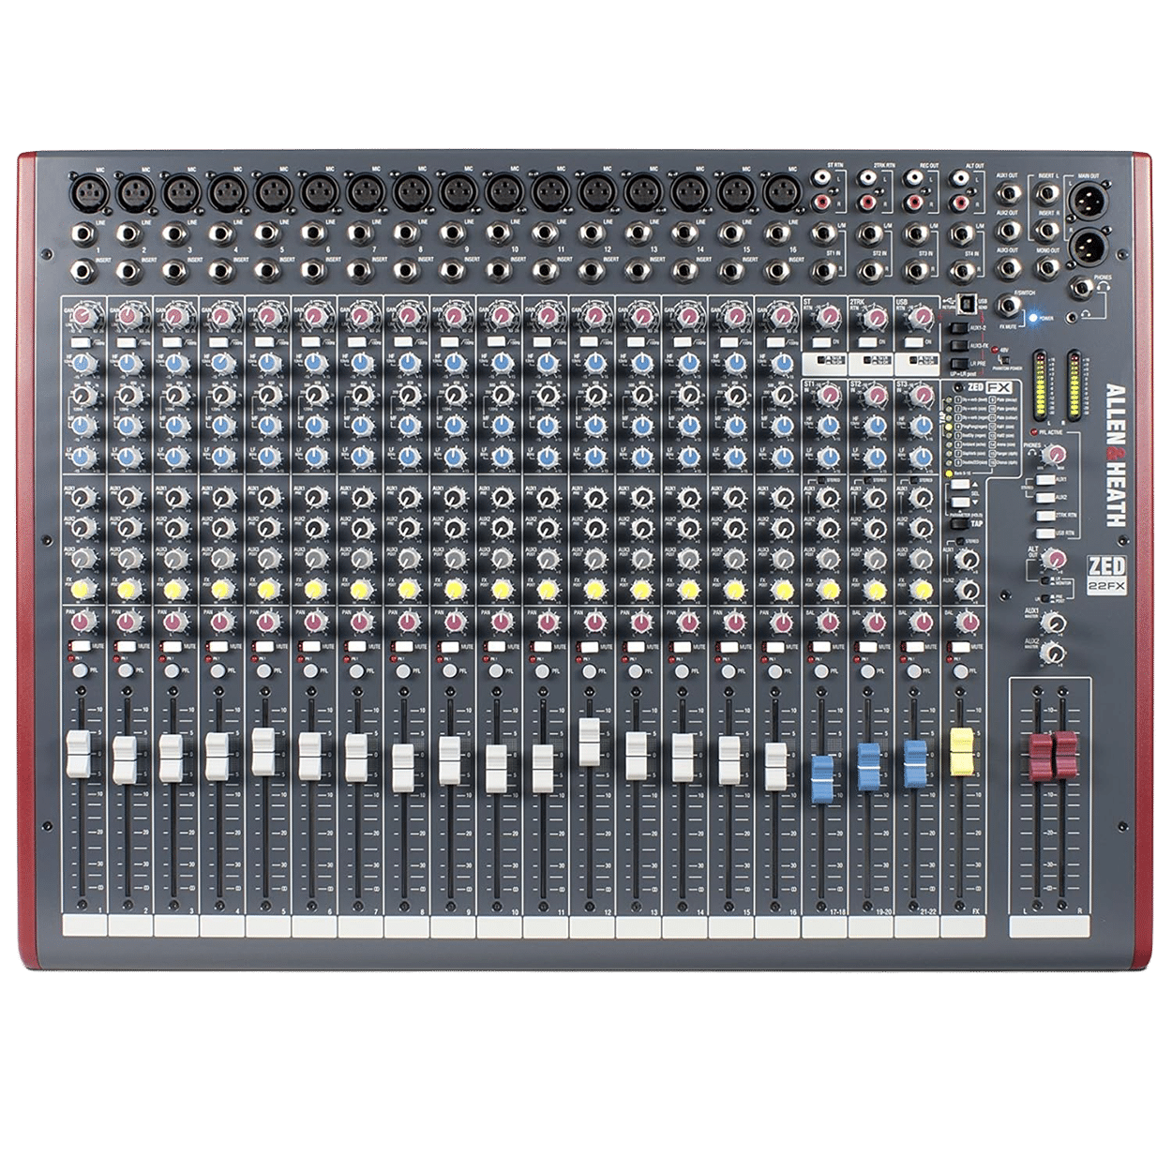Screen dimensions: 1172x1172
Task: Toggle the channel 5 MUTE button
Action: tap(266, 646)
